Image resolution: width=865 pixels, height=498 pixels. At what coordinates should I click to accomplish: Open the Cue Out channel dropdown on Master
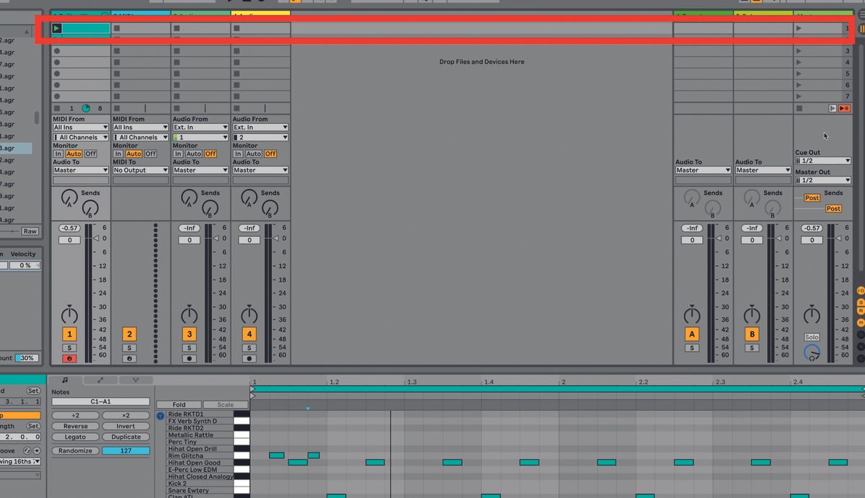tap(822, 161)
